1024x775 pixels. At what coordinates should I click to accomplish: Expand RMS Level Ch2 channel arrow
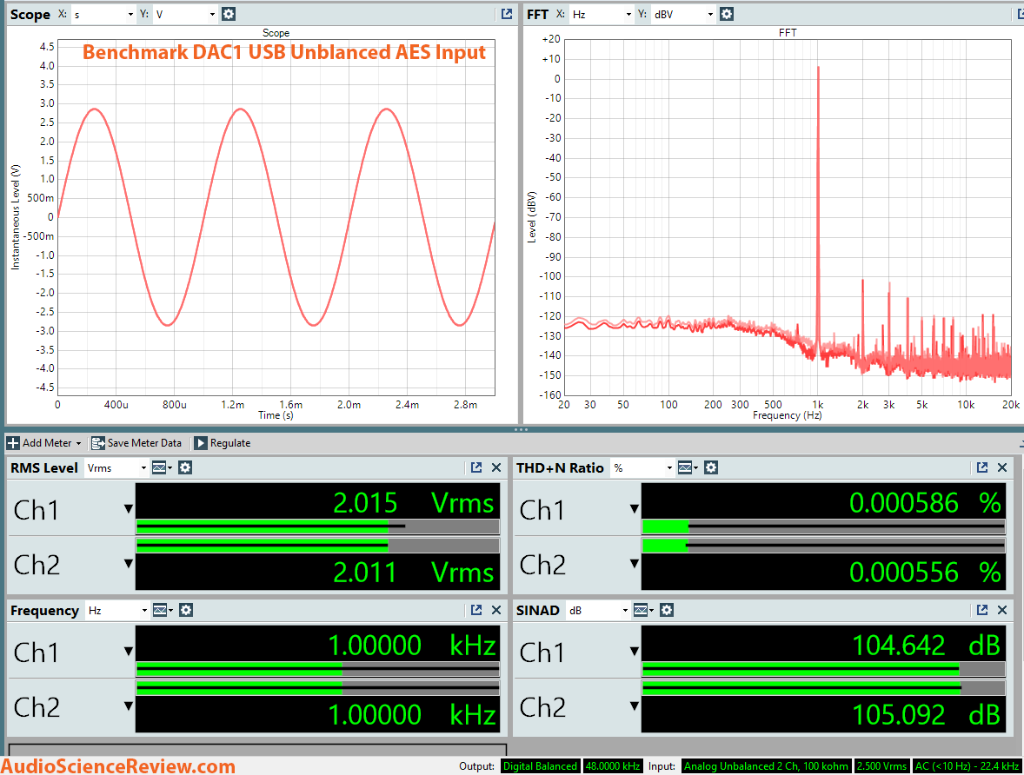(x=129, y=564)
